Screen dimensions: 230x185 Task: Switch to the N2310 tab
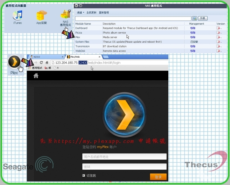coord(47,57)
